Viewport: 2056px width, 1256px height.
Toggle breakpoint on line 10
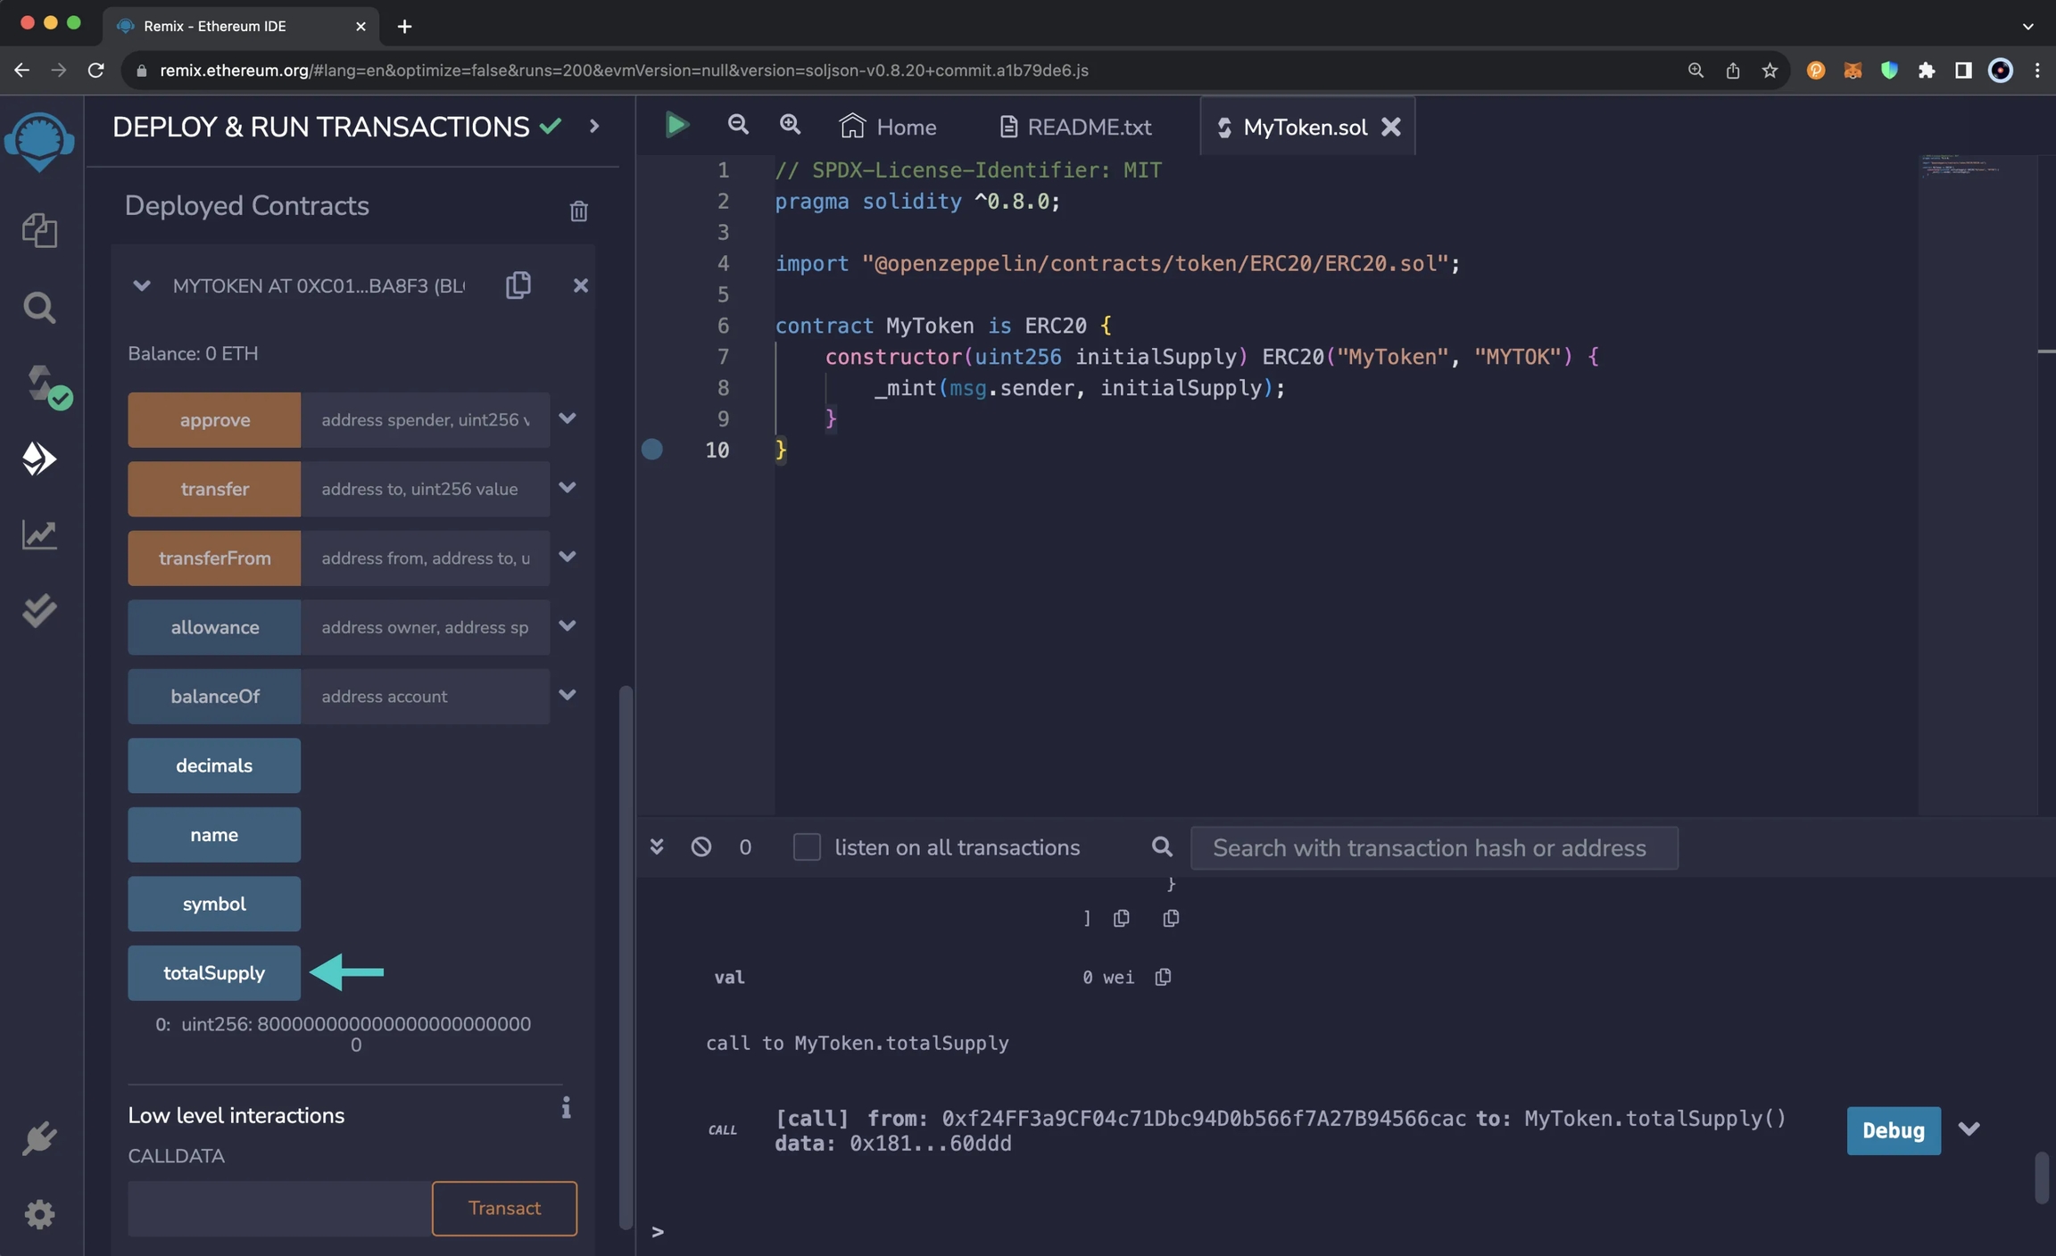pyautogui.click(x=652, y=450)
